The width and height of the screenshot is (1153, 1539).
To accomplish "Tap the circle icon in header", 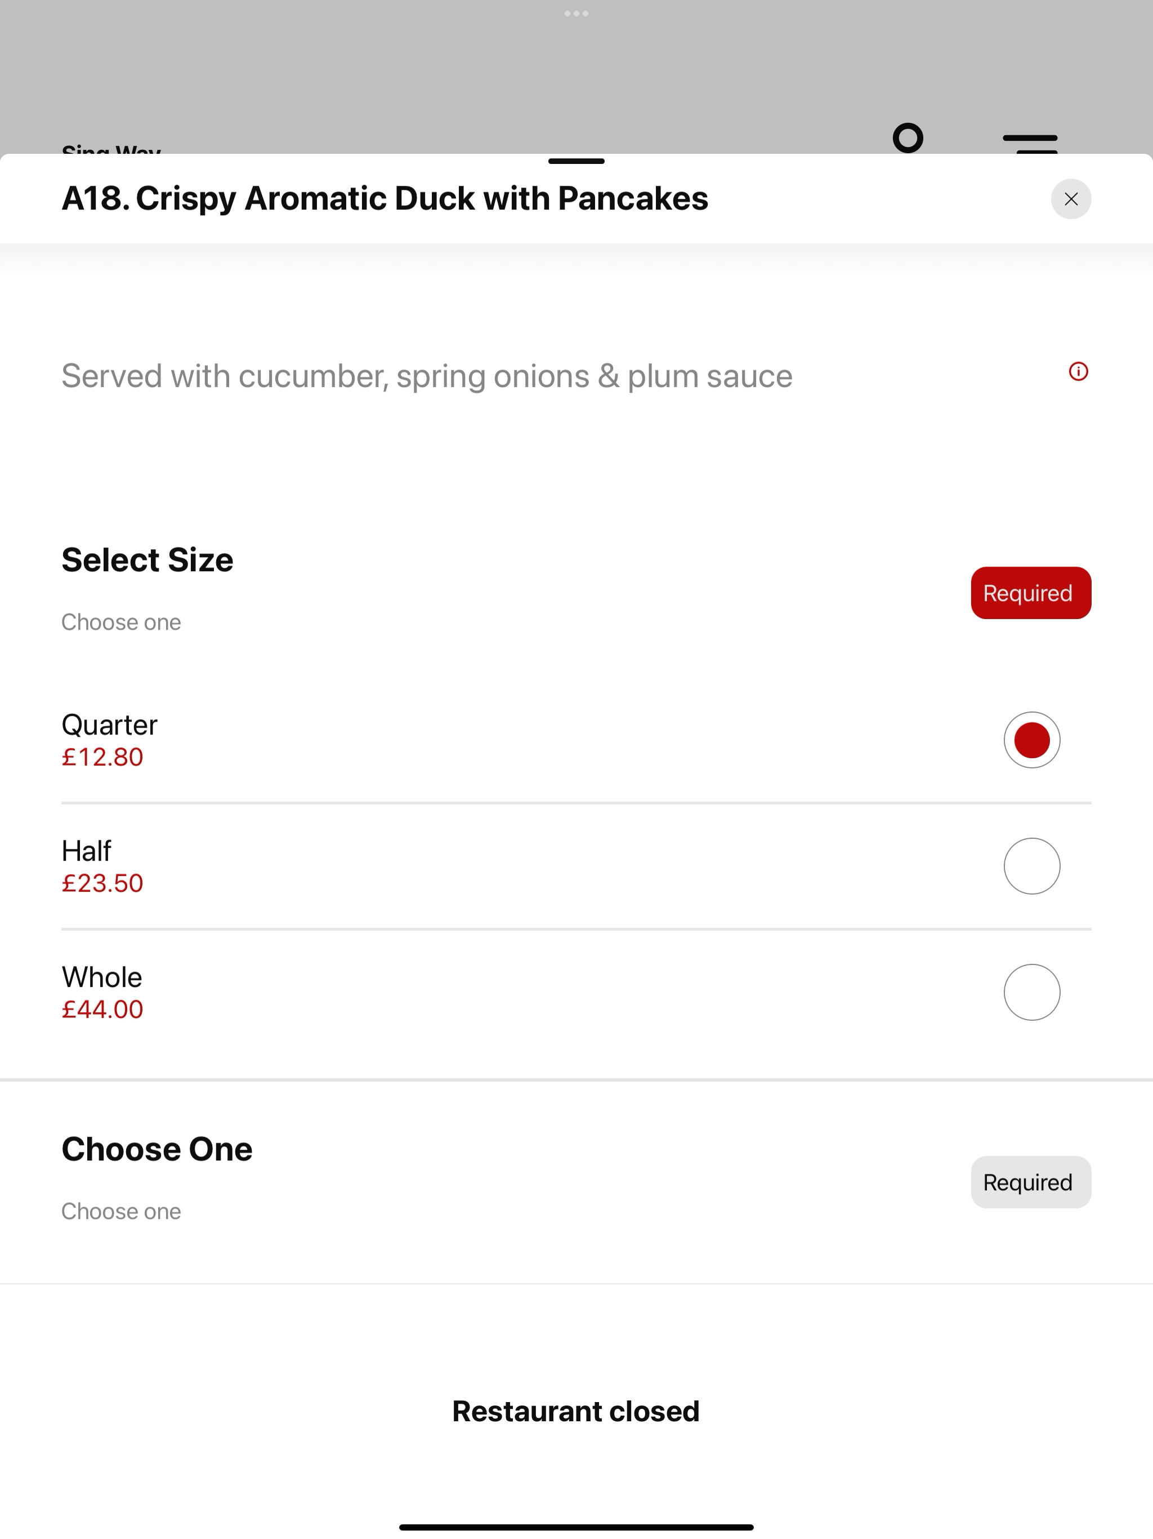I will click(x=908, y=138).
